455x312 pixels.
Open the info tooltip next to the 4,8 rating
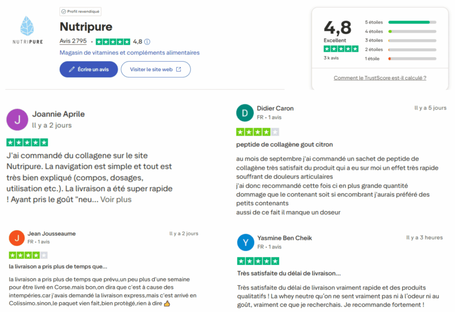[x=146, y=41]
